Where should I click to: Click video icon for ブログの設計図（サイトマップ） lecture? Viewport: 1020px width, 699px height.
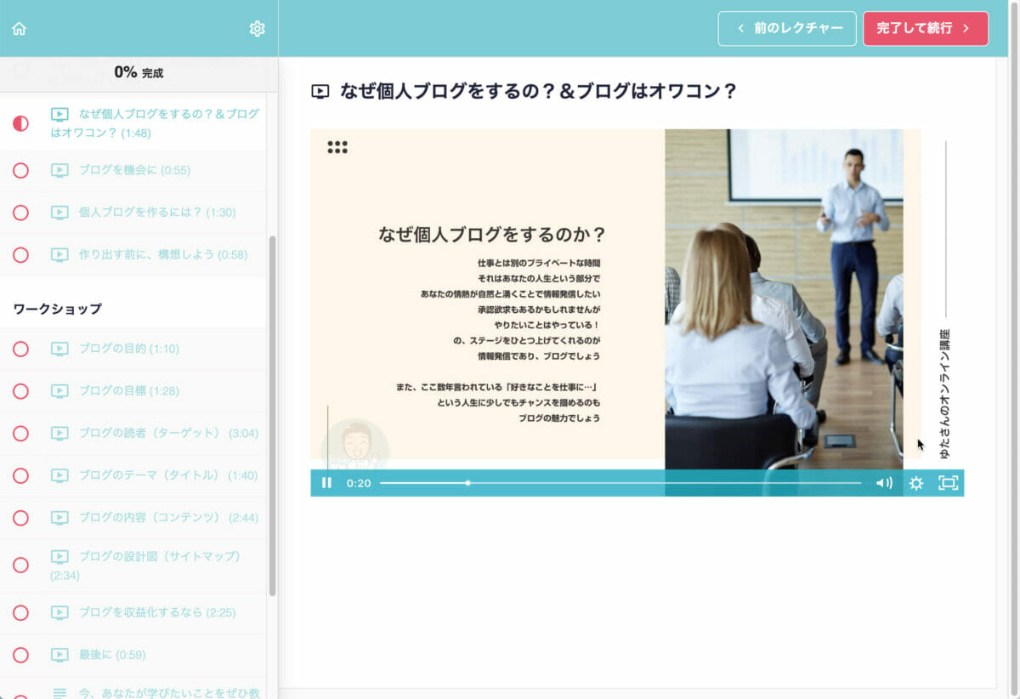[59, 556]
